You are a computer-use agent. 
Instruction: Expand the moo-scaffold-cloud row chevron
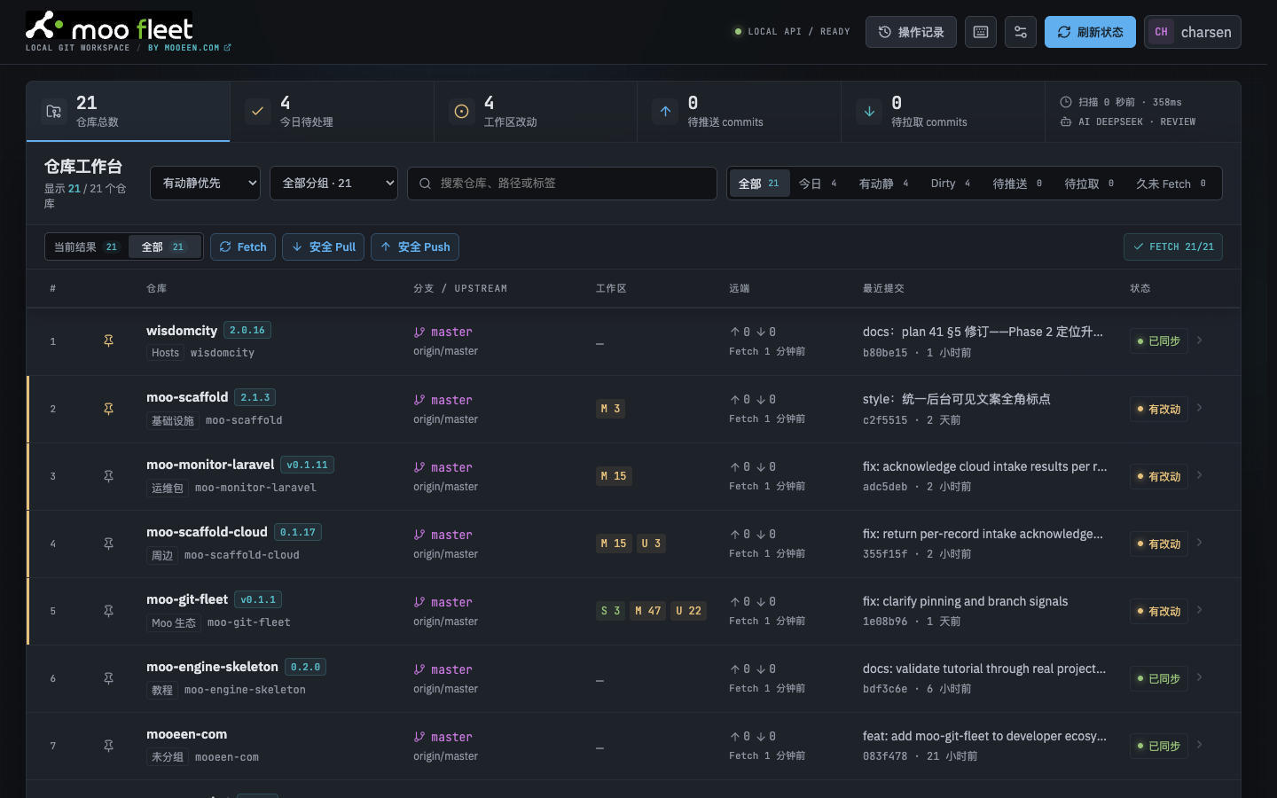point(1200,543)
